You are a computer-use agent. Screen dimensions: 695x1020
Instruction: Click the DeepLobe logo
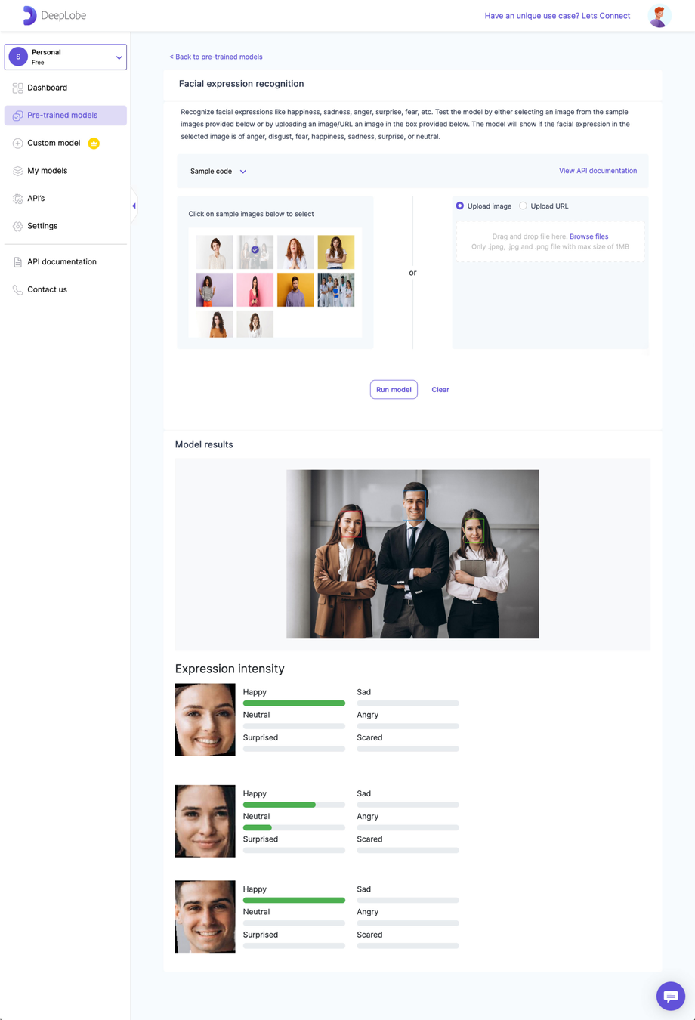53,15
